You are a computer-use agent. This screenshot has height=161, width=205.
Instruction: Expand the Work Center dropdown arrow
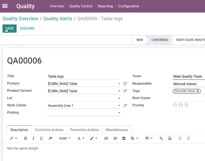[x=119, y=106]
